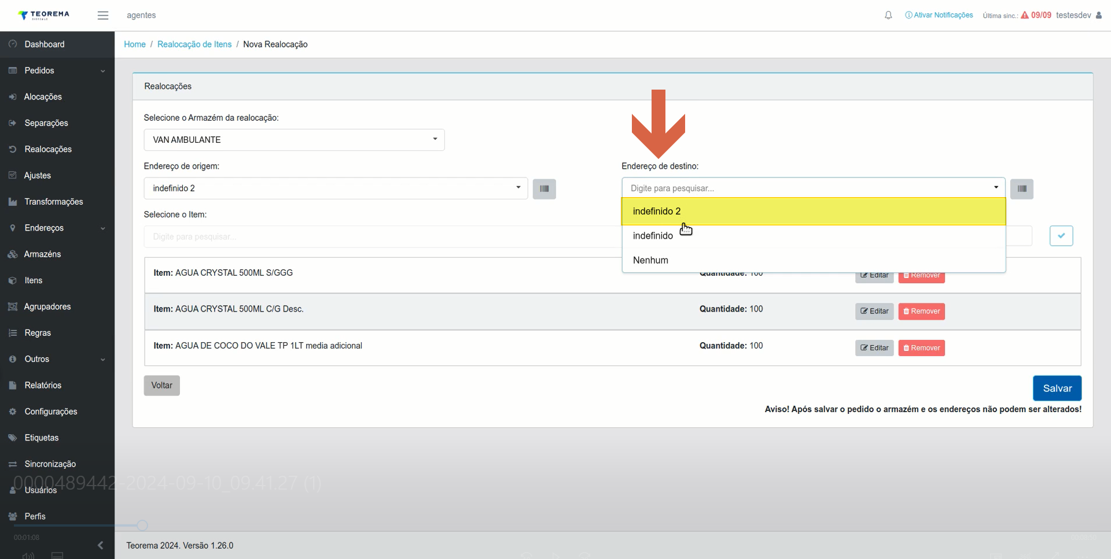The width and height of the screenshot is (1111, 559).
Task: Confirm item with the checkmark button
Action: pyautogui.click(x=1061, y=236)
